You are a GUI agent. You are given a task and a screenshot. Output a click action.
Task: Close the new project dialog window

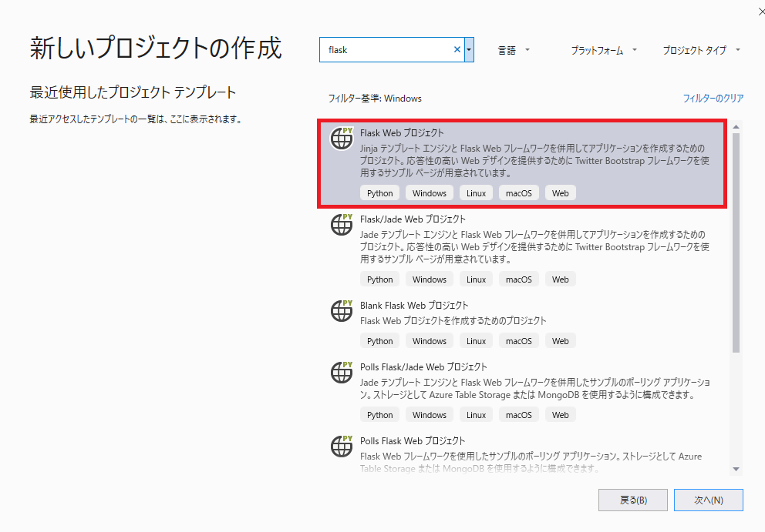pos(761,11)
